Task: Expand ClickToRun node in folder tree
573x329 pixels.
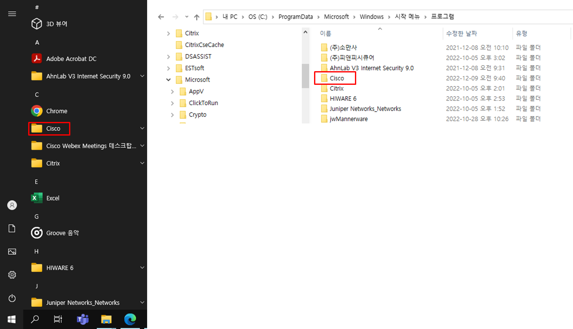Action: tap(173, 103)
